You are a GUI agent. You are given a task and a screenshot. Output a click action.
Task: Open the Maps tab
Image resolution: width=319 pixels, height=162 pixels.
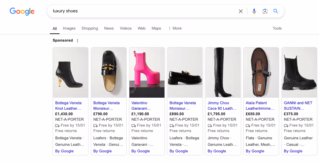point(156,28)
